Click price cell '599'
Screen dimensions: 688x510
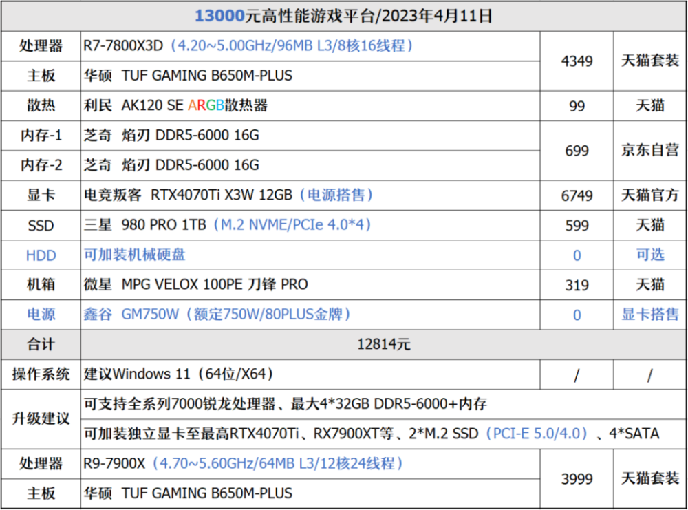click(577, 225)
